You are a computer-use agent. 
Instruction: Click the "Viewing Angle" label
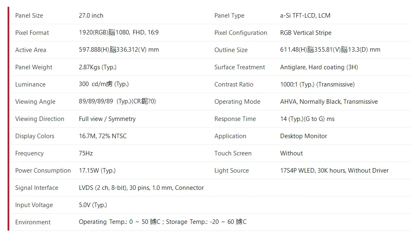(35, 102)
